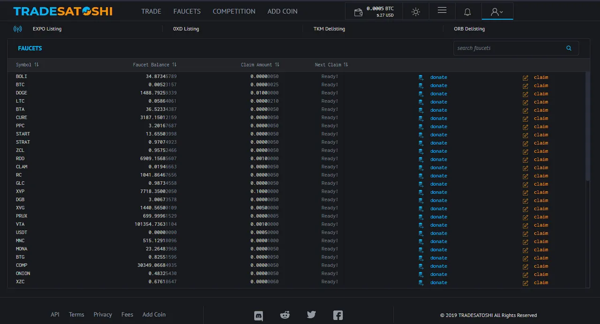
Task: Click claim text for XVP
Action: click(x=541, y=192)
